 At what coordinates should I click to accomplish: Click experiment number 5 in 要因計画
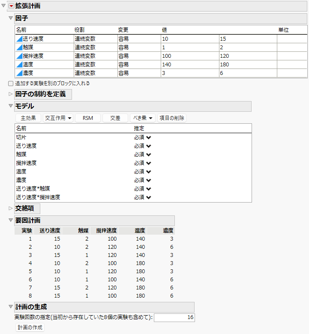(x=30, y=271)
